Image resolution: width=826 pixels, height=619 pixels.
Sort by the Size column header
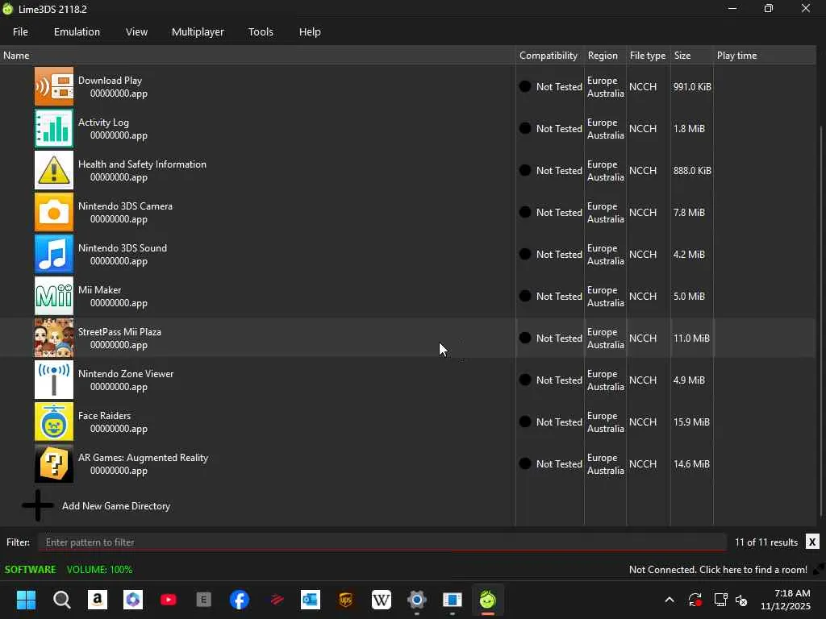pos(691,56)
